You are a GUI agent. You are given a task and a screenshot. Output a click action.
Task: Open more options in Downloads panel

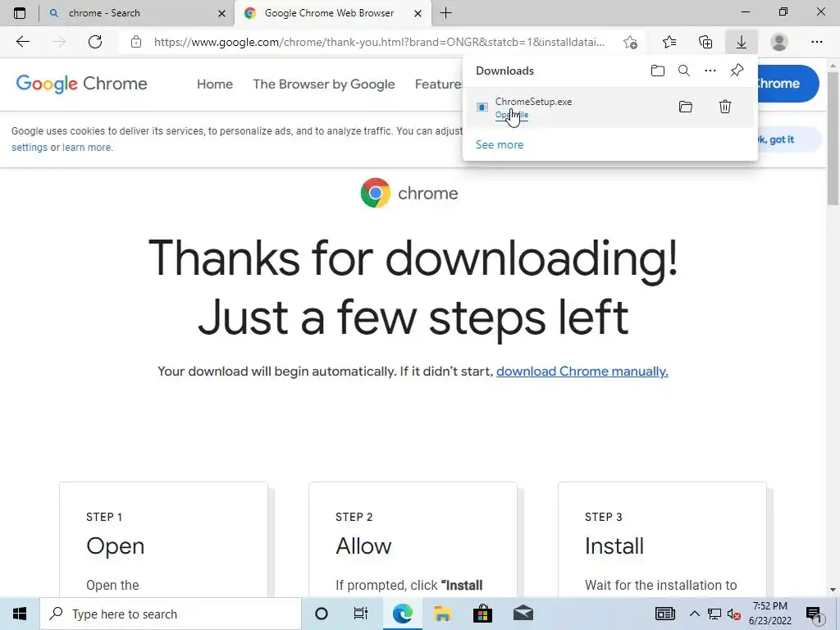click(710, 71)
